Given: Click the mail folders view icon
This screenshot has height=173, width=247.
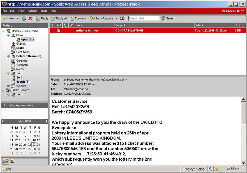Looking at the screenshot, I should click(x=6, y=161).
